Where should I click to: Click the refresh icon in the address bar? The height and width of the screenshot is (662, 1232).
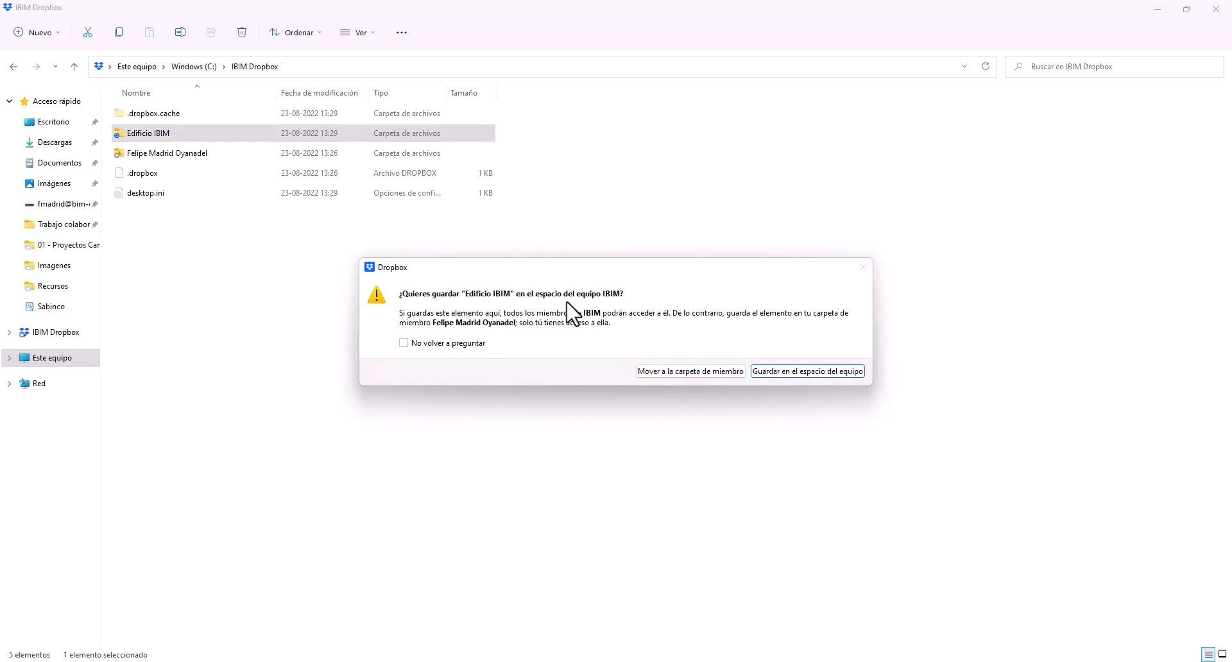(986, 66)
